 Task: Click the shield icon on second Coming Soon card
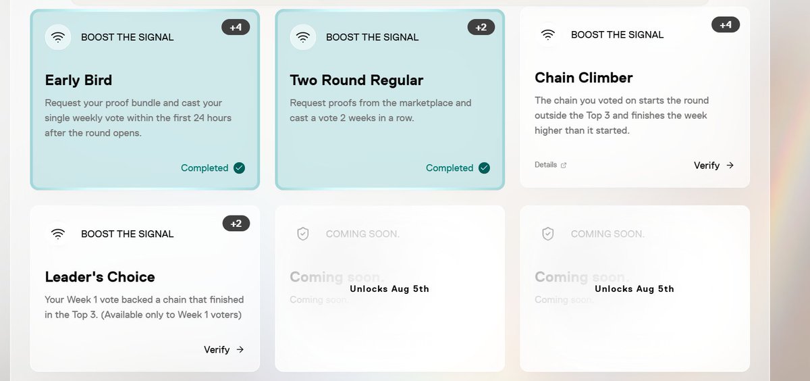pyautogui.click(x=548, y=234)
